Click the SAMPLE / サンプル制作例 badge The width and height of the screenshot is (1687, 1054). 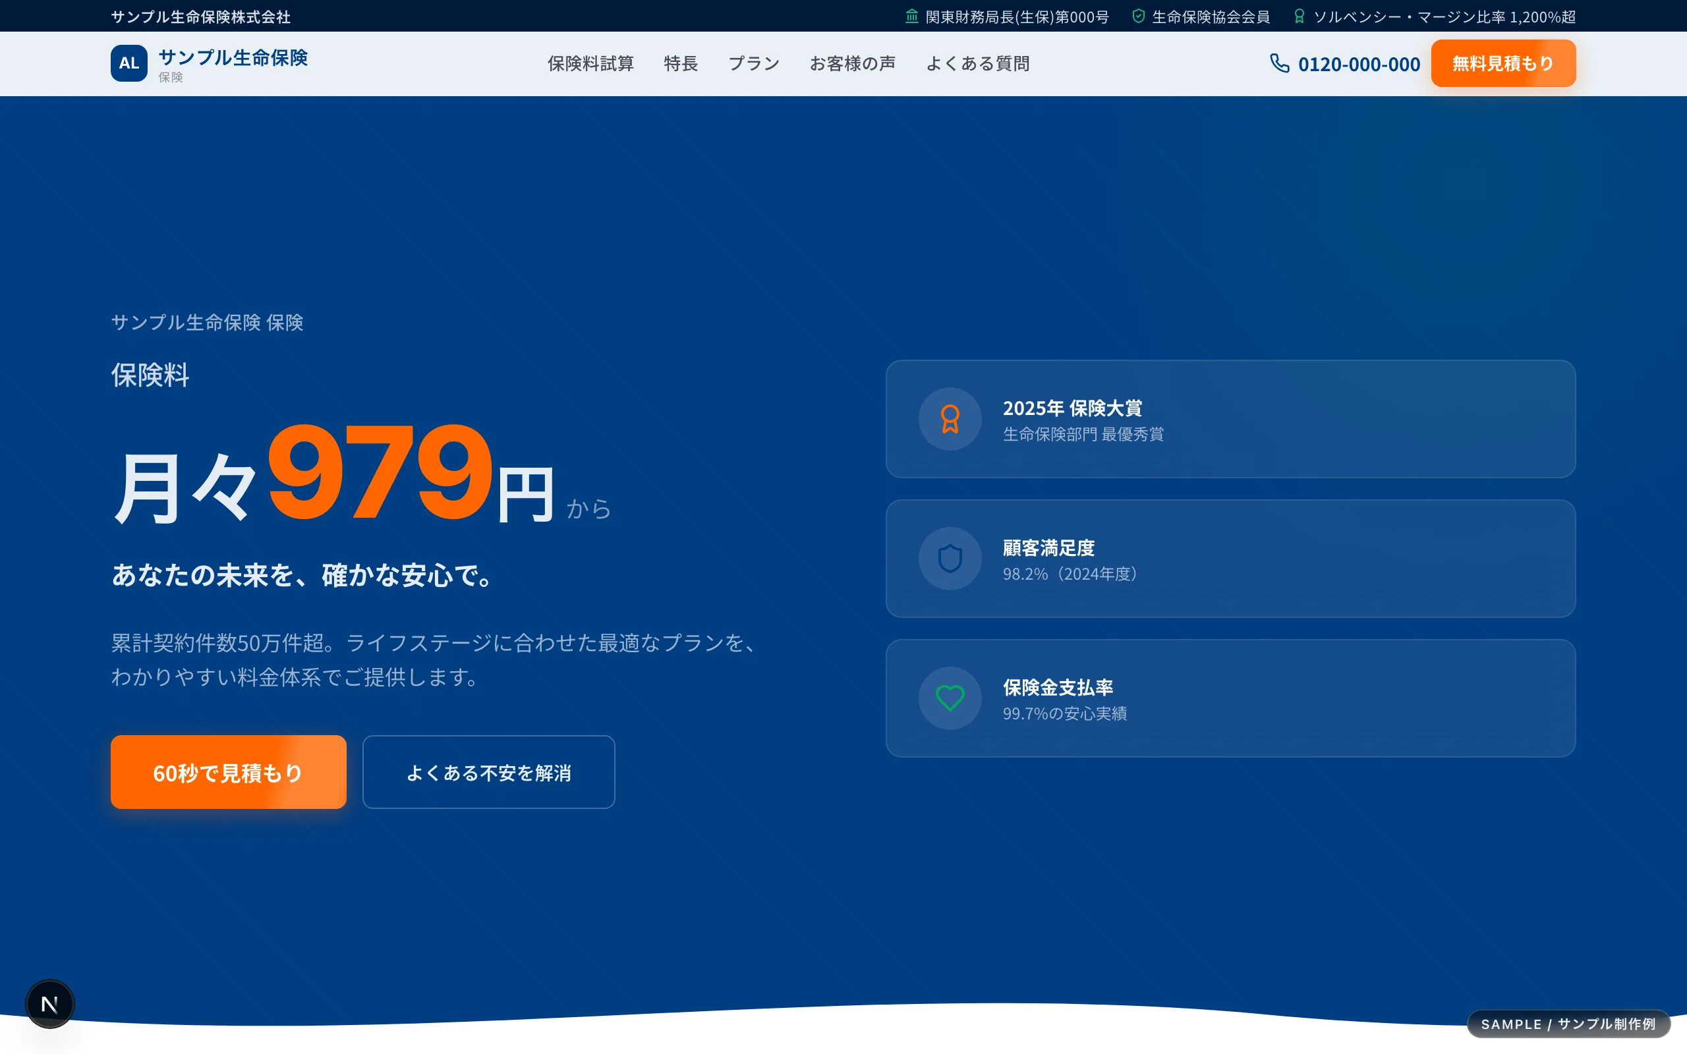[x=1568, y=1024]
